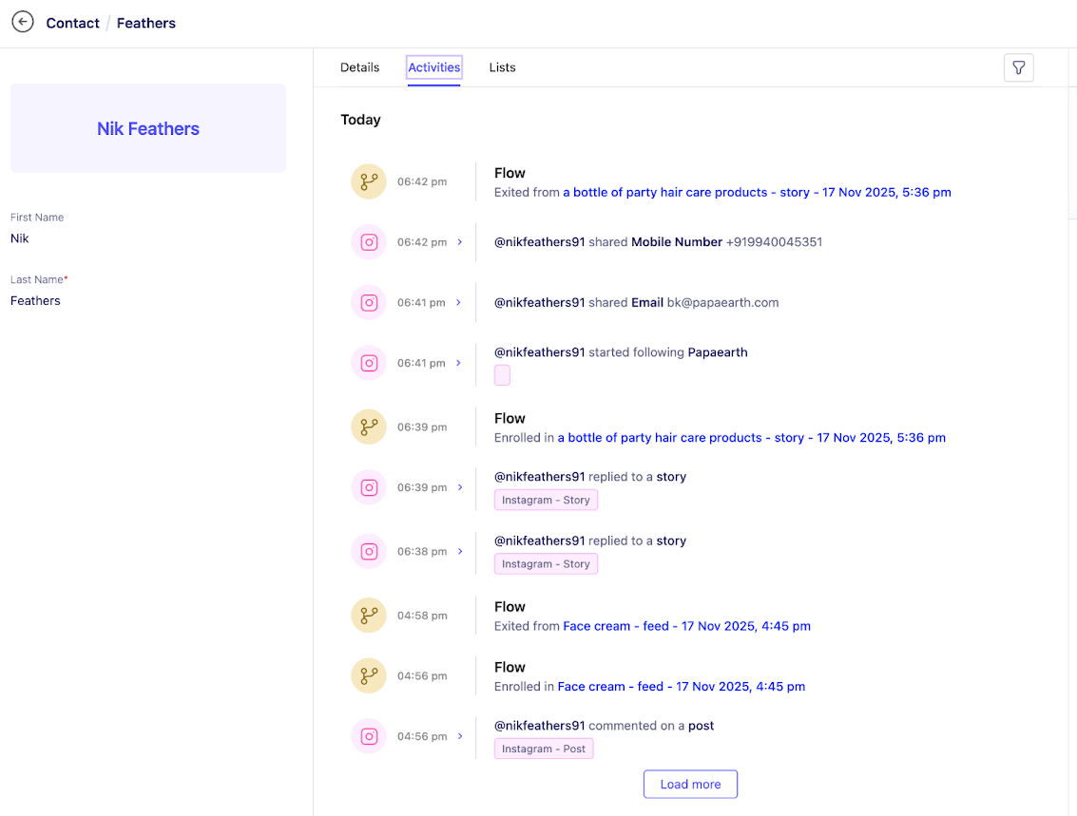
Task: Click the Flow icon at 06:42 pm
Action: coord(369,181)
